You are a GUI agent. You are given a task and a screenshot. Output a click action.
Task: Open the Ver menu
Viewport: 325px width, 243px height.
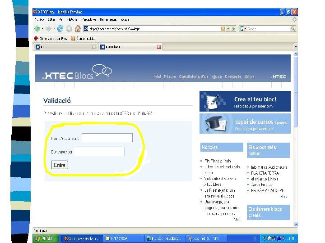pyautogui.click(x=61, y=19)
